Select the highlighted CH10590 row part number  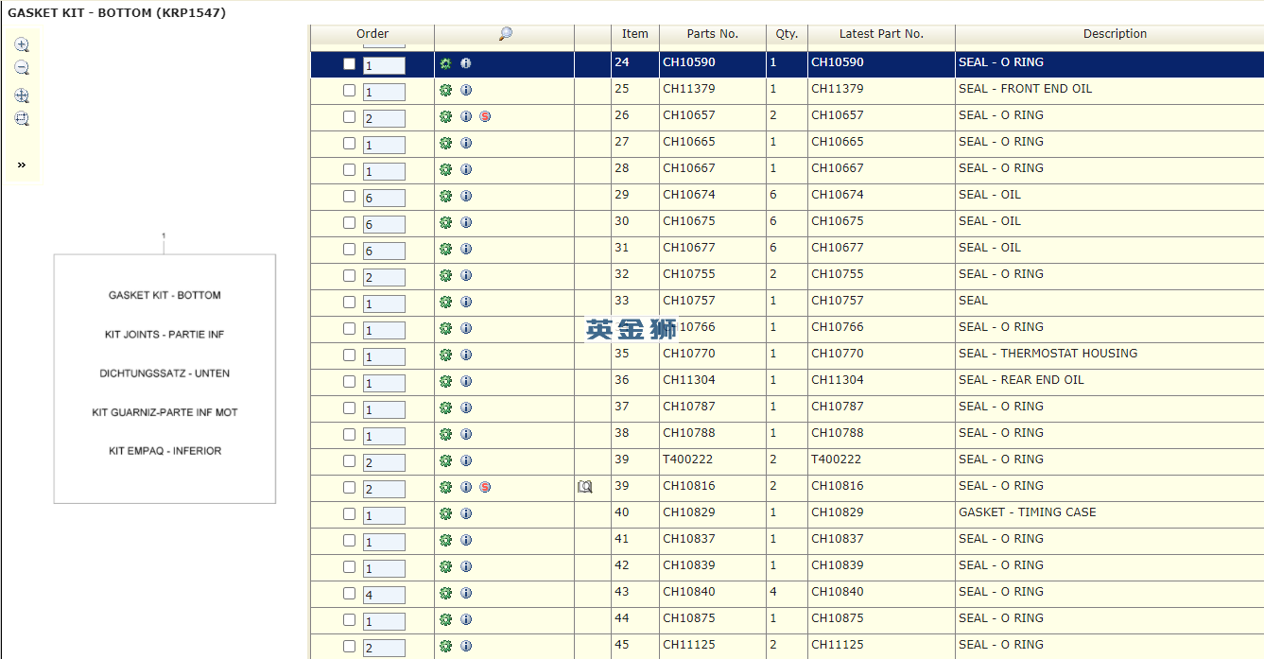(689, 62)
